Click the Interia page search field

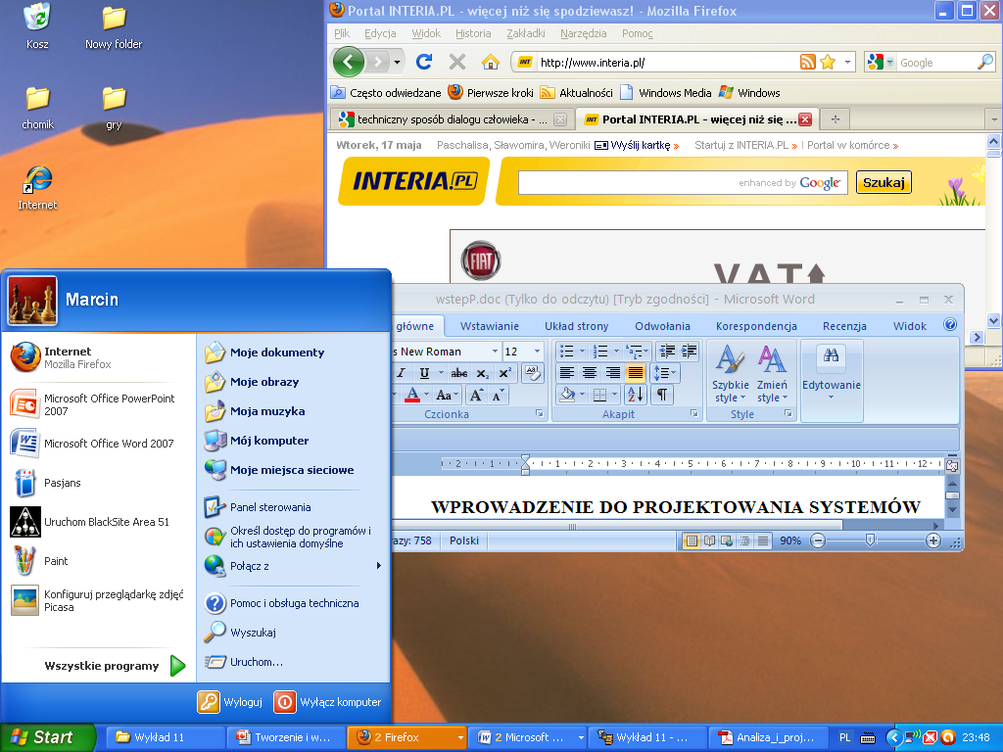683,182
